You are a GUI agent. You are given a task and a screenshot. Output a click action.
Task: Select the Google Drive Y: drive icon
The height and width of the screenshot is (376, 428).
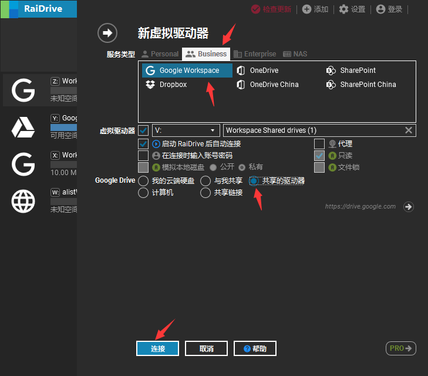tap(23, 127)
